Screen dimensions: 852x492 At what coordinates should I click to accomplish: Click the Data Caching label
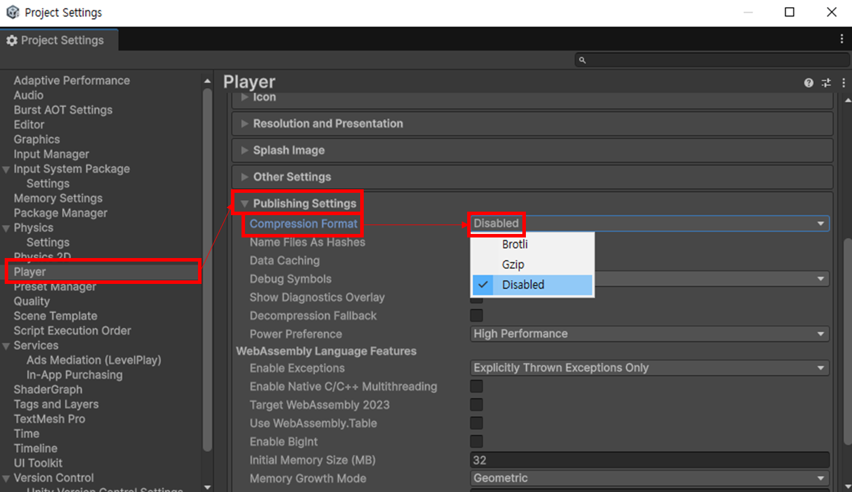(x=284, y=260)
